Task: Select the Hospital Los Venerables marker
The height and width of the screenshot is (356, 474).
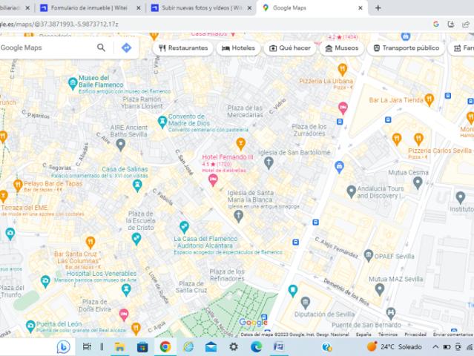Action: [x=126, y=290]
